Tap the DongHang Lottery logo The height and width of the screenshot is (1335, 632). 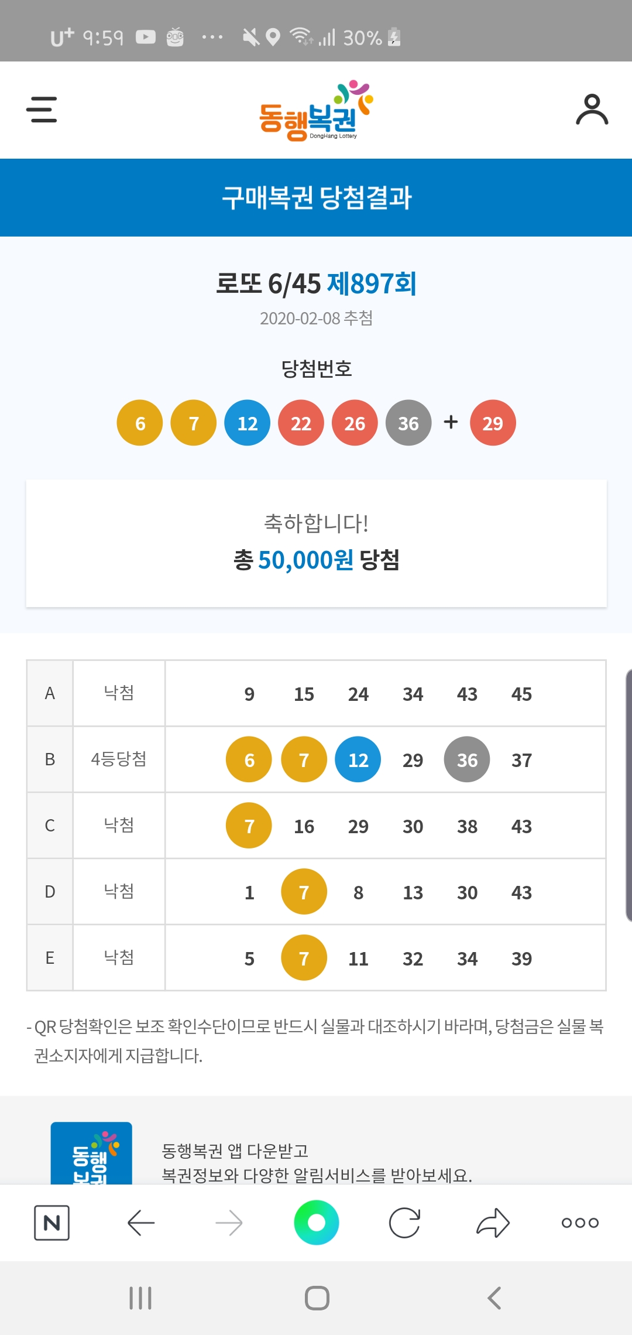316,111
